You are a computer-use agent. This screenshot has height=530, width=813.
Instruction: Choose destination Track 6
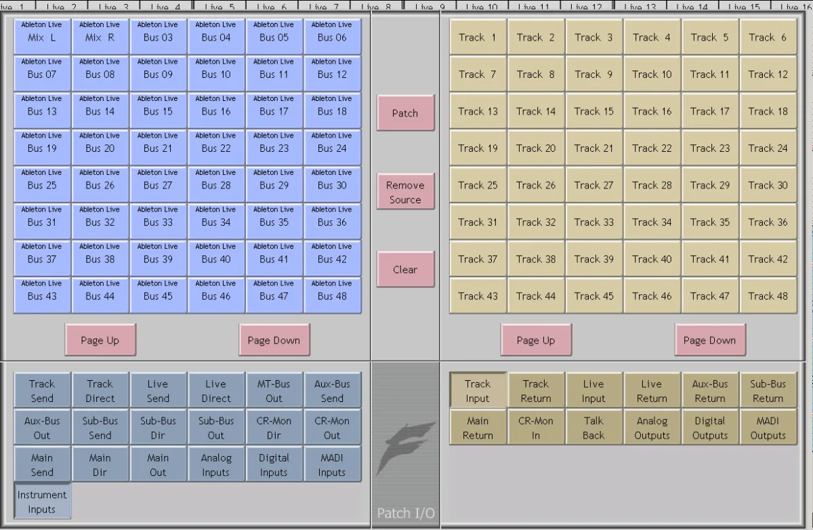tap(768, 37)
